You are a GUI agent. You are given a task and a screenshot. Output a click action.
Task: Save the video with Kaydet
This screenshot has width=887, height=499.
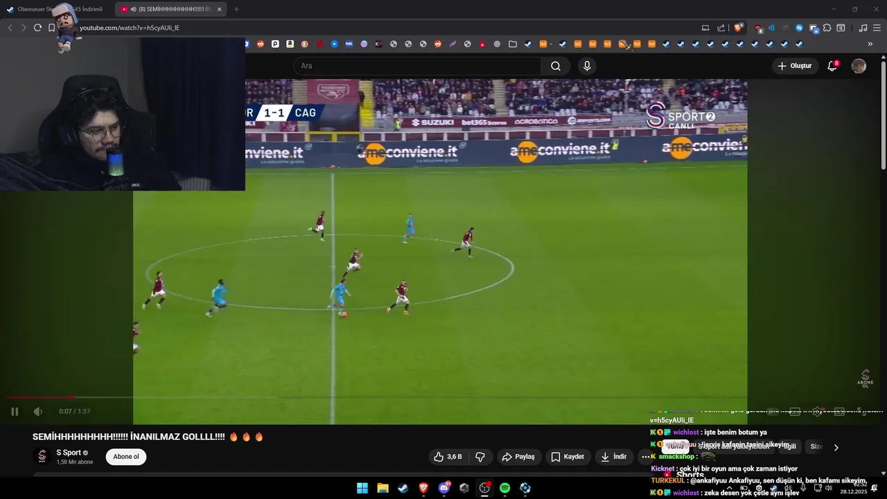[x=568, y=457]
